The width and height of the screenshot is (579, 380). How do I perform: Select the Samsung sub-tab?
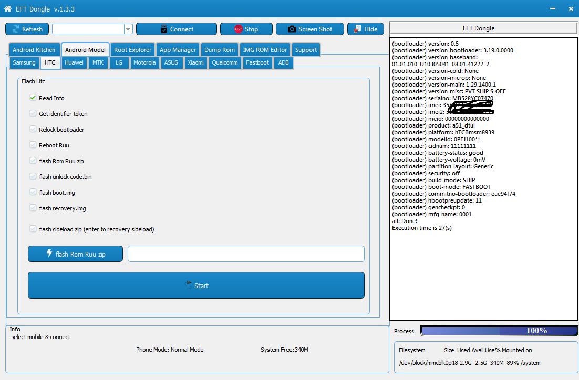click(24, 62)
